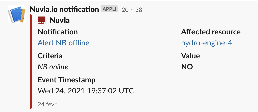Click the Value field heading
Viewport: 258px width, 112px height.
(190, 56)
